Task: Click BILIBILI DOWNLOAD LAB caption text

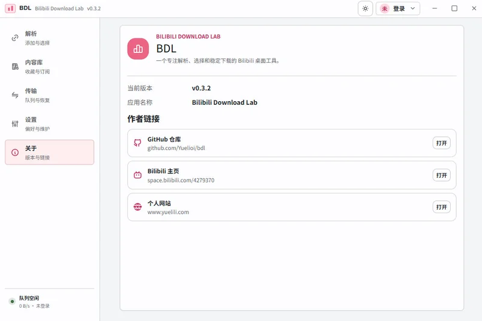Action: (188, 37)
